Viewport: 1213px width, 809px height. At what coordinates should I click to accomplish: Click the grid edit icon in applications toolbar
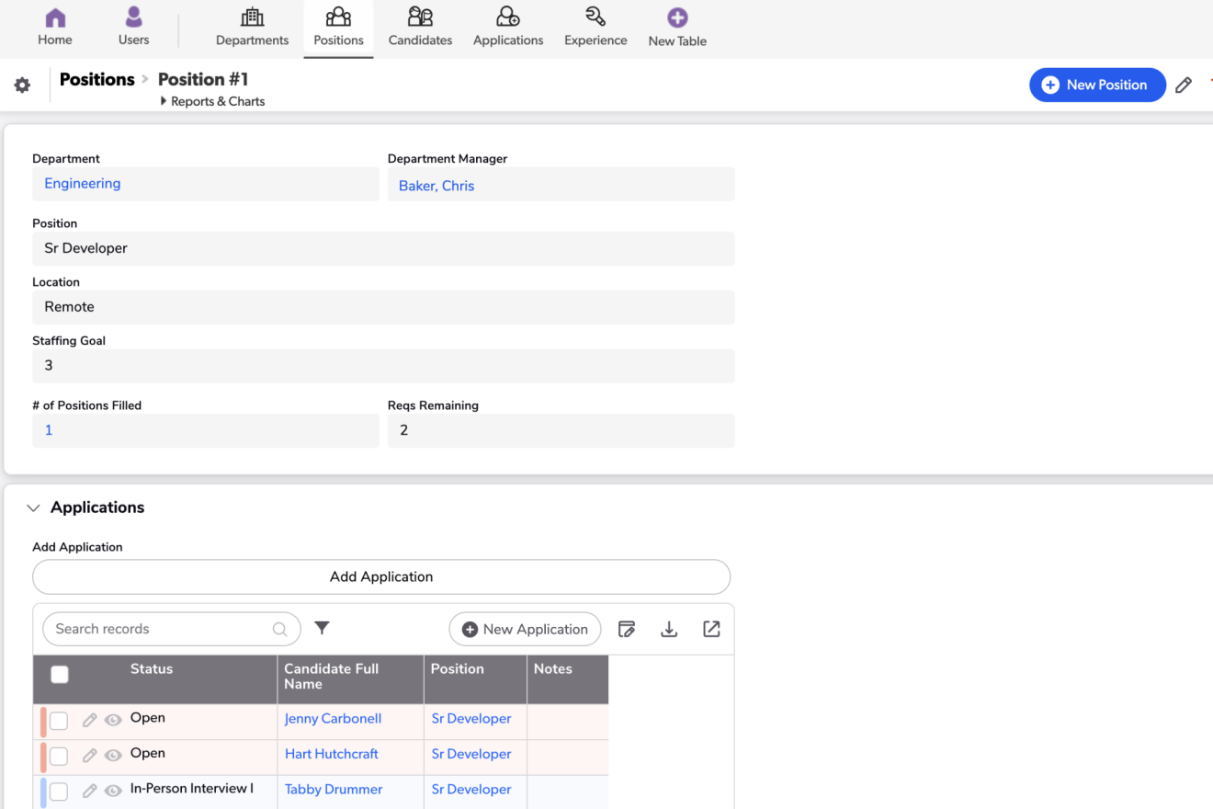[x=627, y=629]
